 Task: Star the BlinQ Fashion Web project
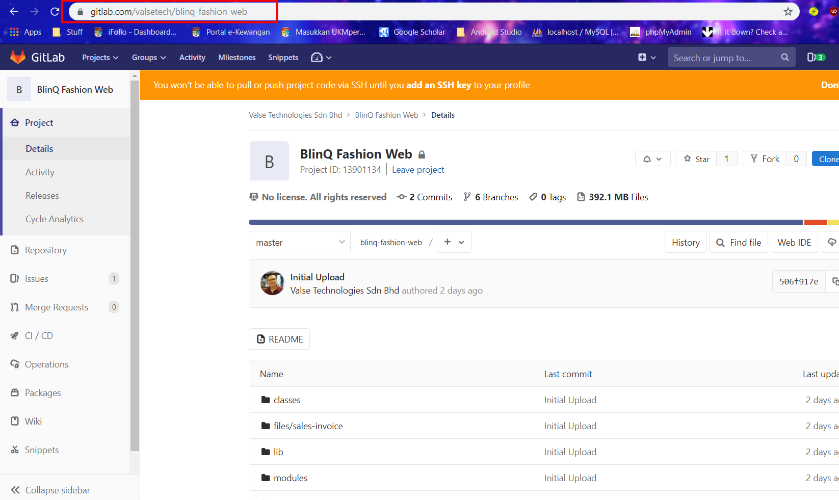tap(696, 159)
